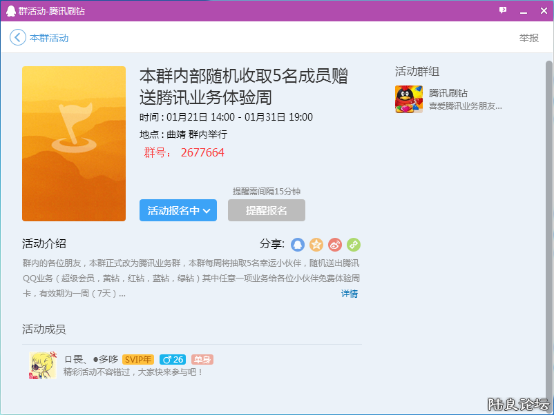Share the activity to QQ friends

pyautogui.click(x=298, y=245)
